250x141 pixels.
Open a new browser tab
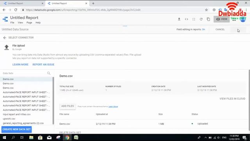(x=93, y=4)
